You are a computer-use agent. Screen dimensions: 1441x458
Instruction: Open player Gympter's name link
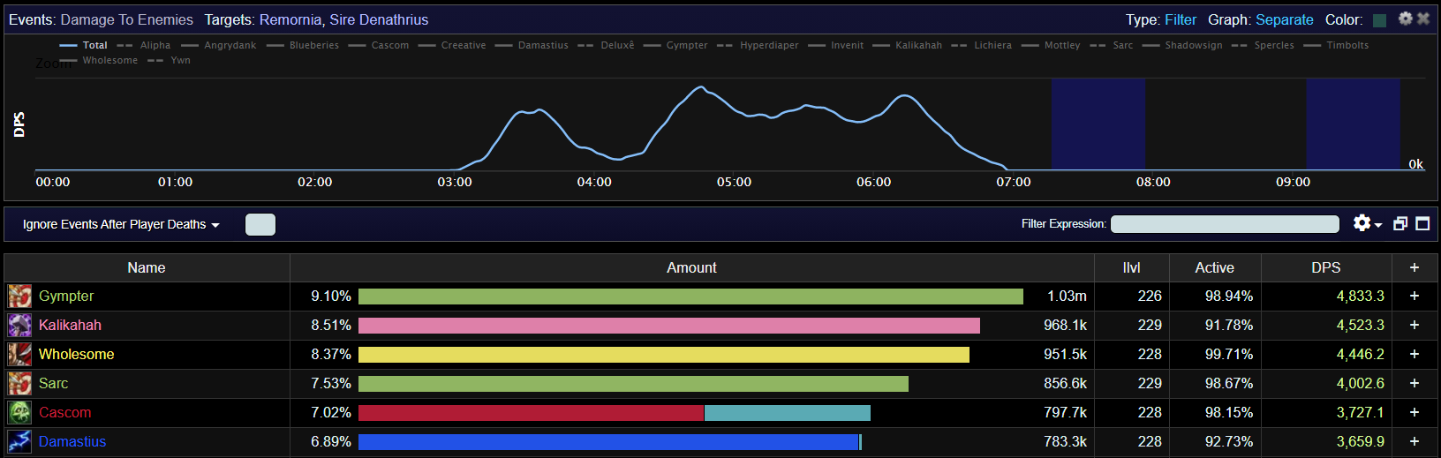point(66,297)
